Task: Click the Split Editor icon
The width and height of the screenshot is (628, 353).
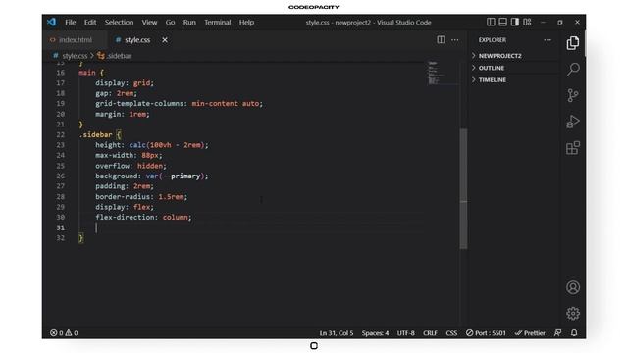Action: coord(441,39)
